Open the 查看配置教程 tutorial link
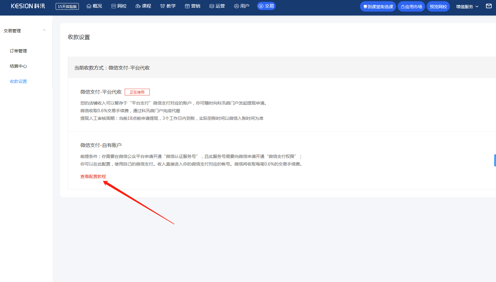Screen dimensions: 496x282 (93, 177)
